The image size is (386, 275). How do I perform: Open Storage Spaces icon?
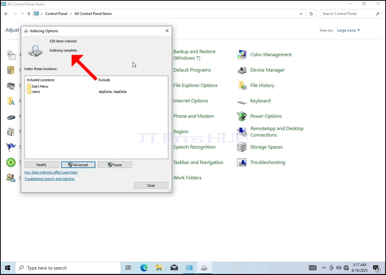pos(242,147)
